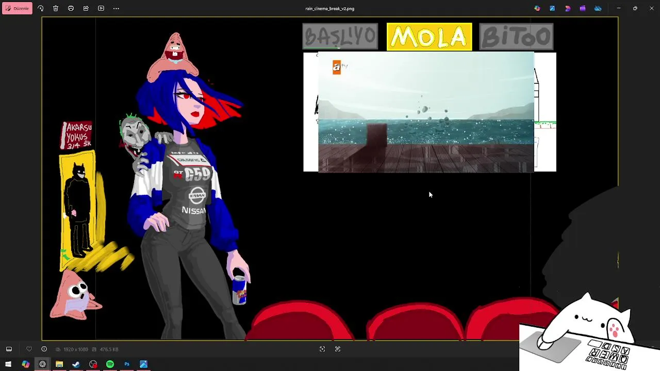Switch to the OBS taskbar icon
The height and width of the screenshot is (371, 660).
(x=42, y=364)
